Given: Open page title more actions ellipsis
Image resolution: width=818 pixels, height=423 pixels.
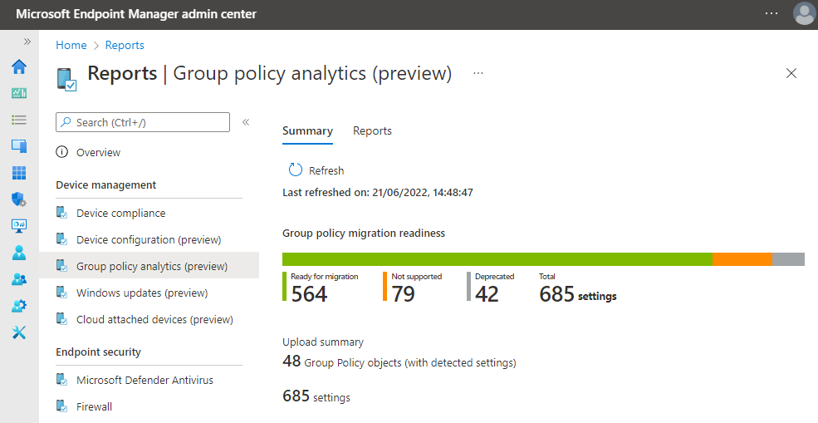Looking at the screenshot, I should [x=478, y=73].
